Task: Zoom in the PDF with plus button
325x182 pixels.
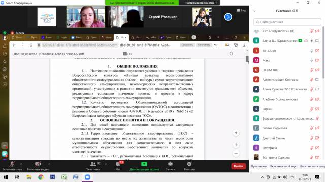Action: pos(236,145)
